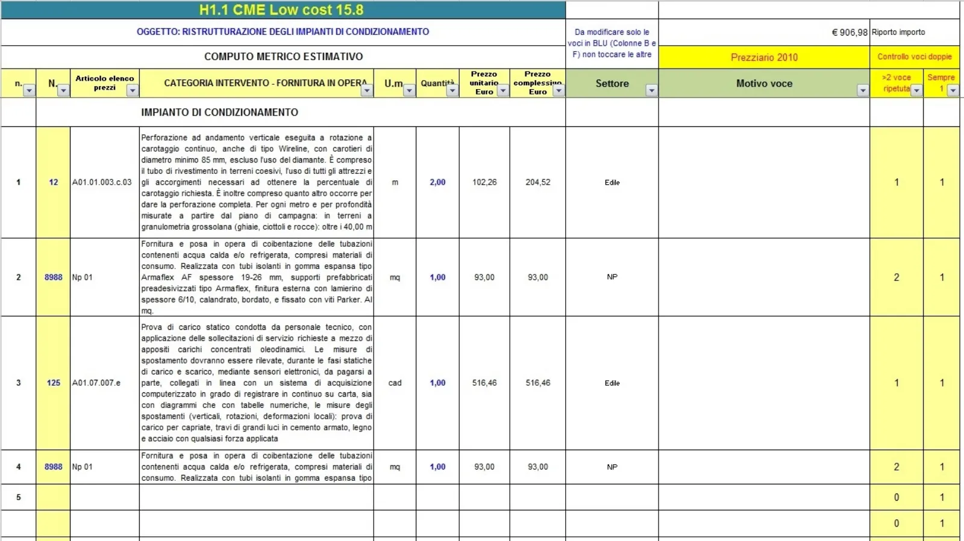The height and width of the screenshot is (541, 964).
Task: Select the Riporto importo label cell
Action: pos(915,32)
